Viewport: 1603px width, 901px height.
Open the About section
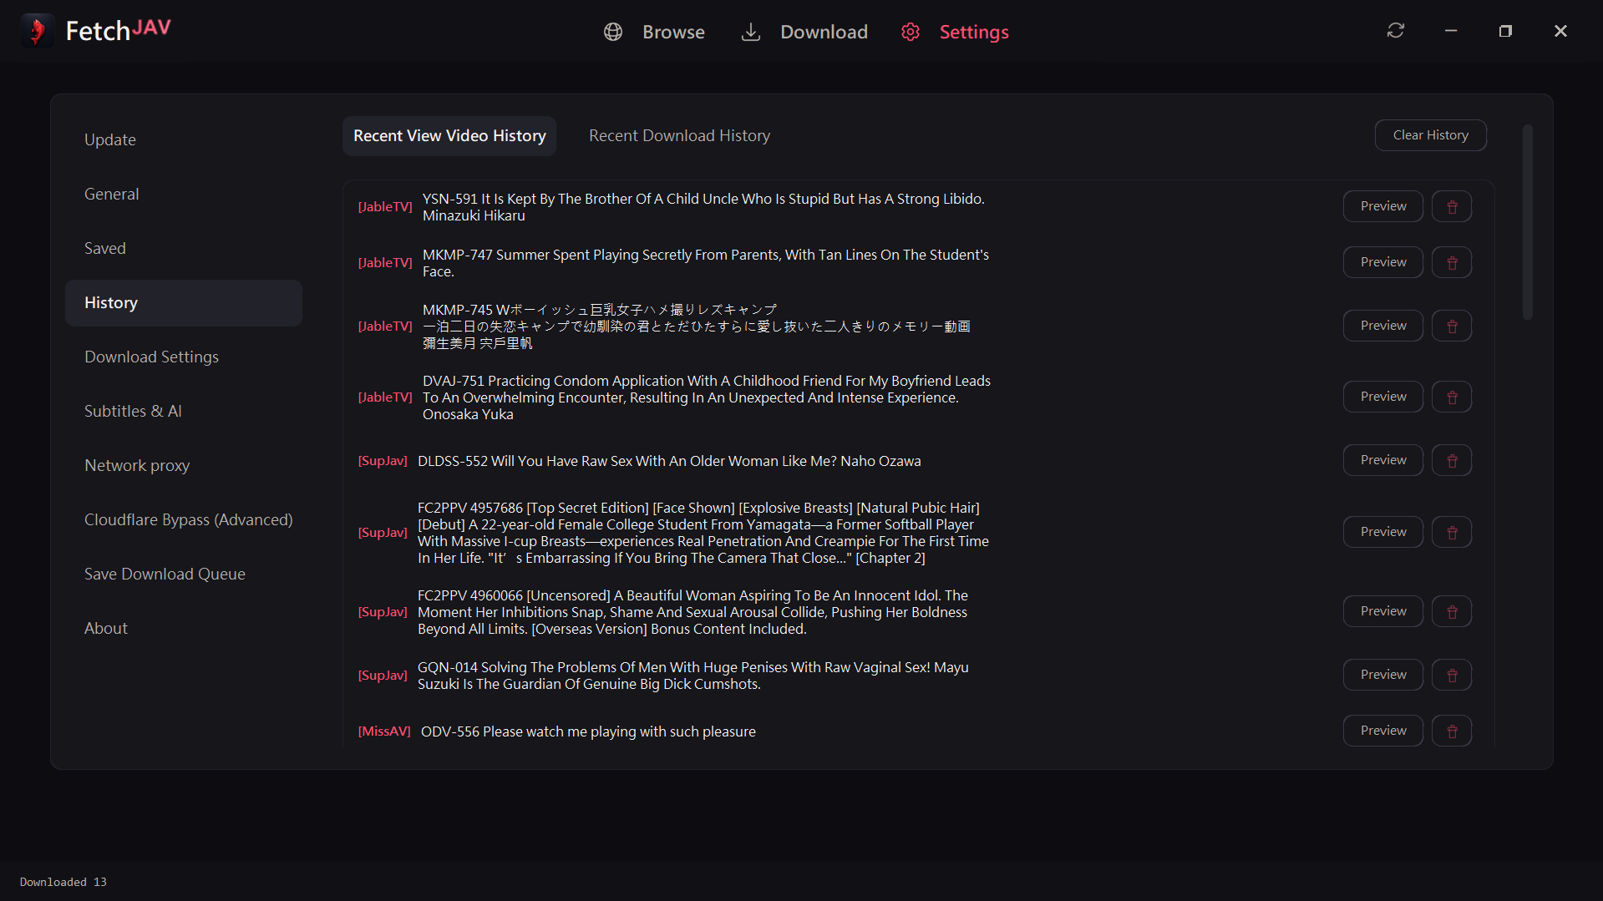[184, 628]
